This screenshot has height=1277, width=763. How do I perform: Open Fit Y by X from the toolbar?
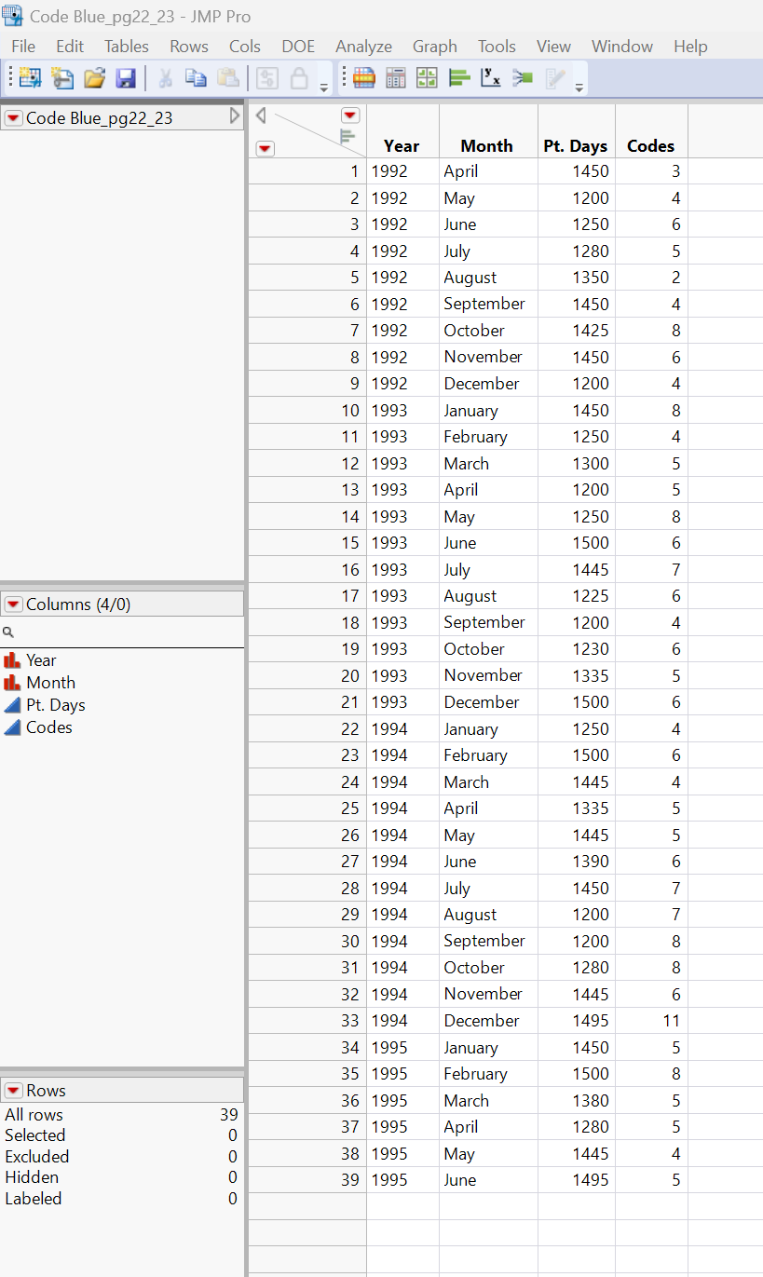tap(490, 77)
